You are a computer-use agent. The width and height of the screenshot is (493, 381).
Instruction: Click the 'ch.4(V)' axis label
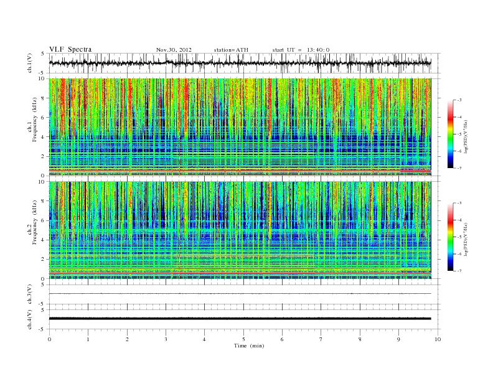[x=30, y=319]
